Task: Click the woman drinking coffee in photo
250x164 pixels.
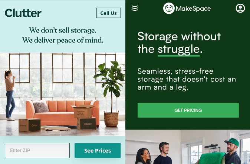Action: pyautogui.click(x=10, y=96)
